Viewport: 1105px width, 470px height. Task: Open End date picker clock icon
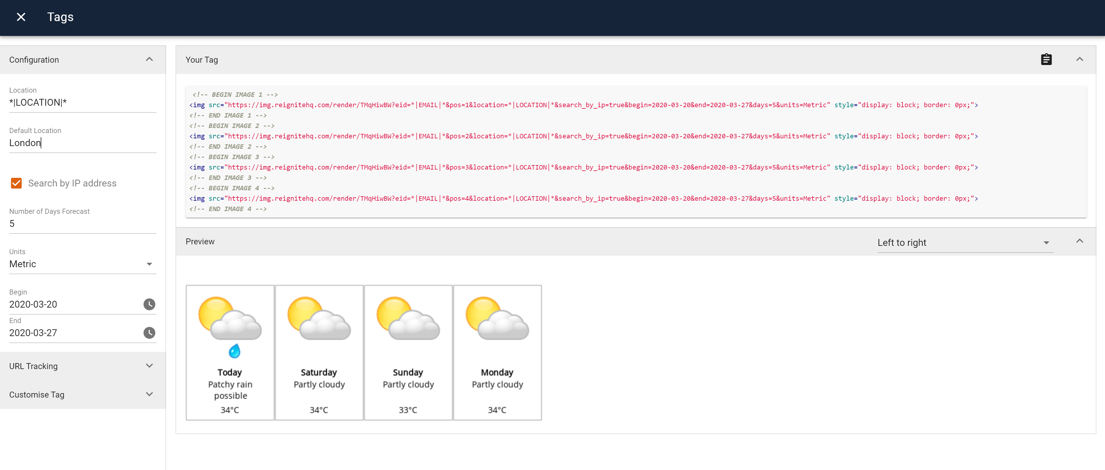pyautogui.click(x=149, y=333)
